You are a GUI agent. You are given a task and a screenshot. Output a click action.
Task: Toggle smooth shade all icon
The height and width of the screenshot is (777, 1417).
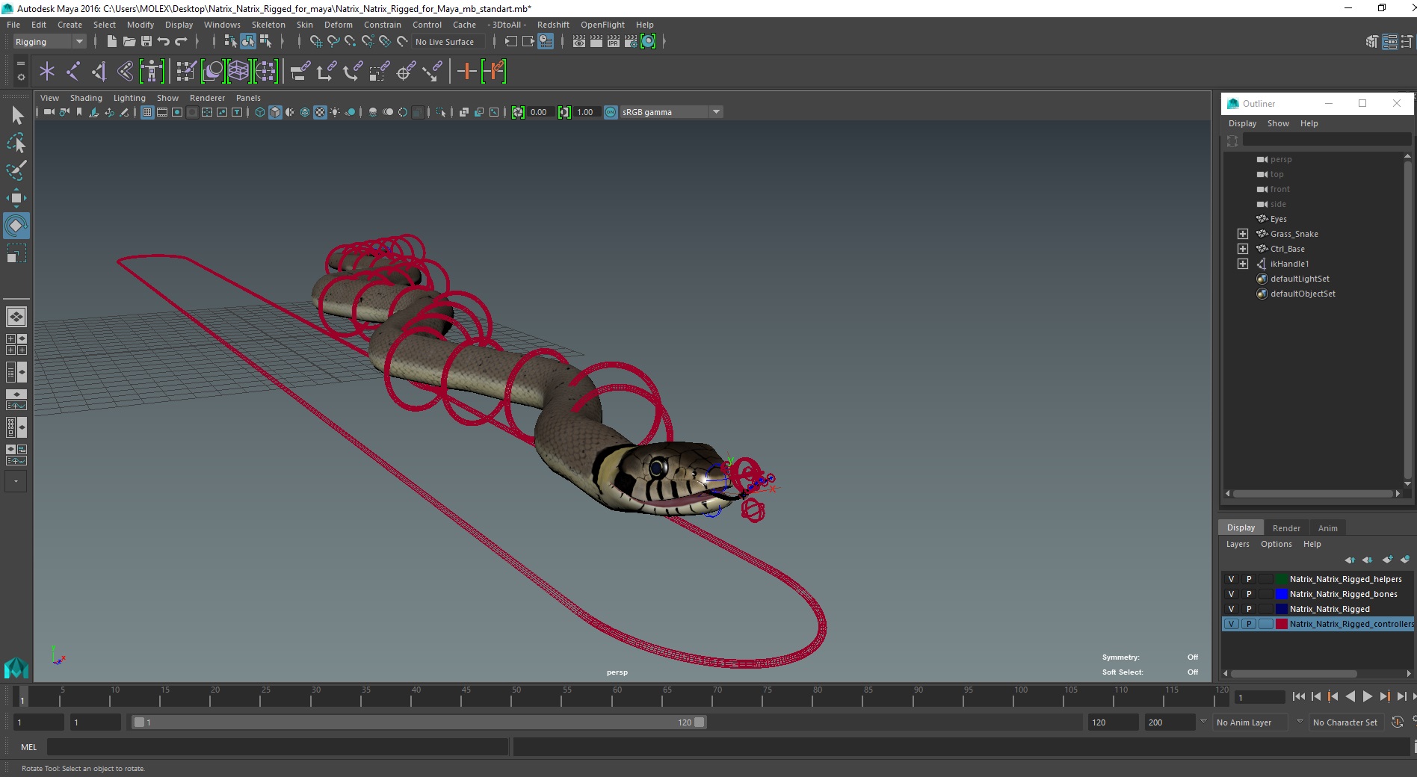[x=275, y=112]
